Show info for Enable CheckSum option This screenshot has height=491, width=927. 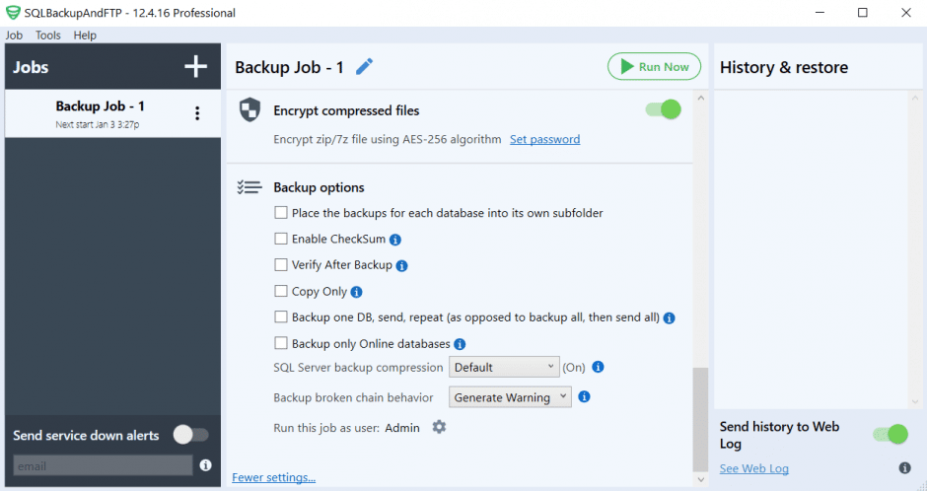tap(395, 240)
